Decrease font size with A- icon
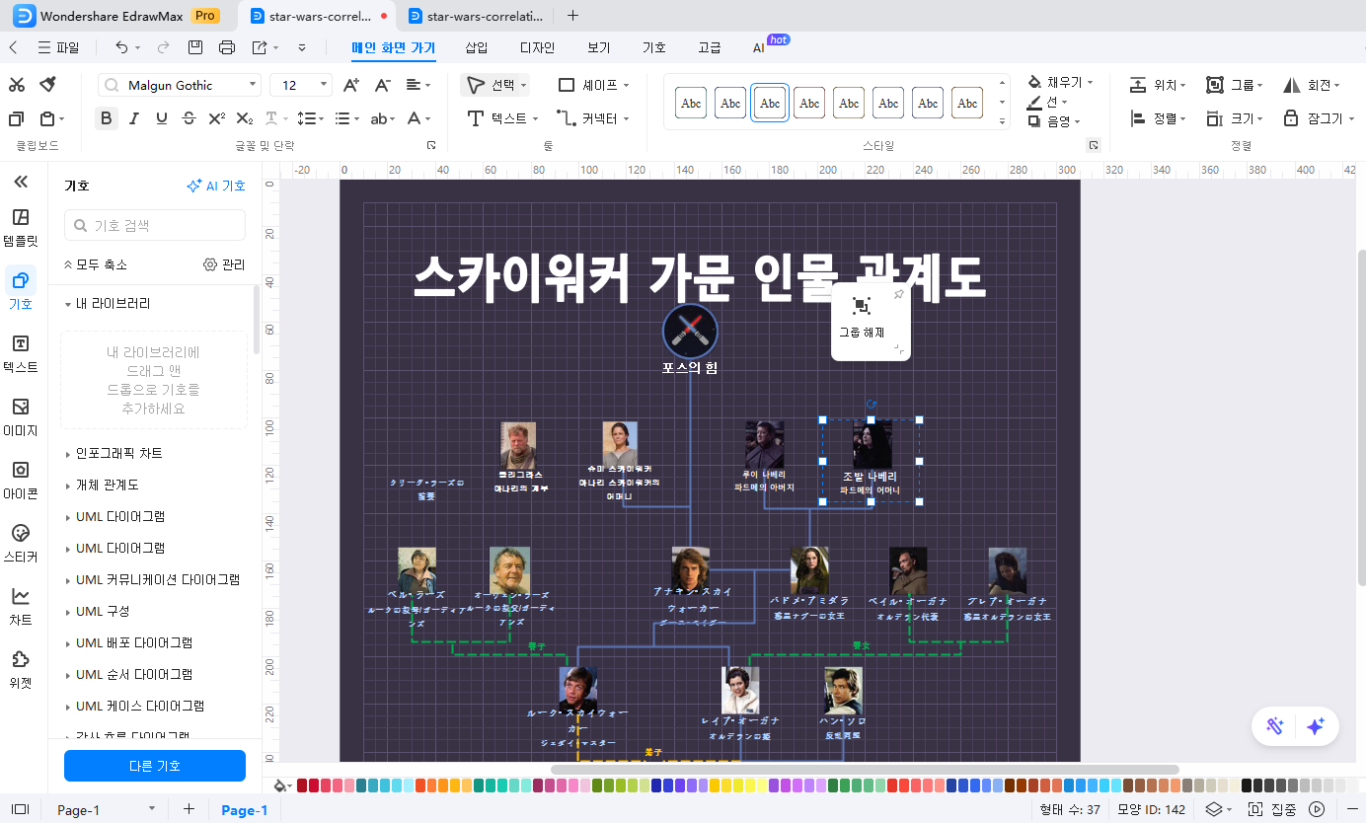Screen dimensions: 1366x823 [383, 85]
